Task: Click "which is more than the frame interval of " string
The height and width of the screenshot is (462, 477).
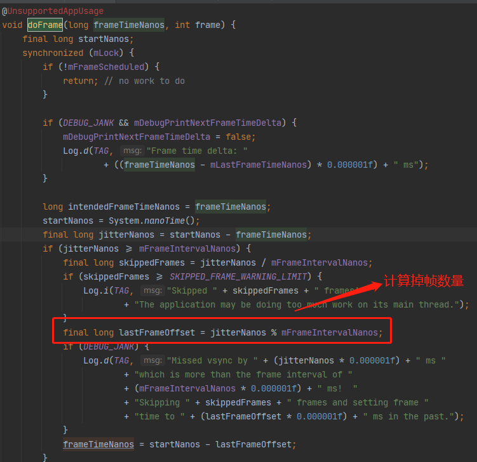Action: pos(243,375)
